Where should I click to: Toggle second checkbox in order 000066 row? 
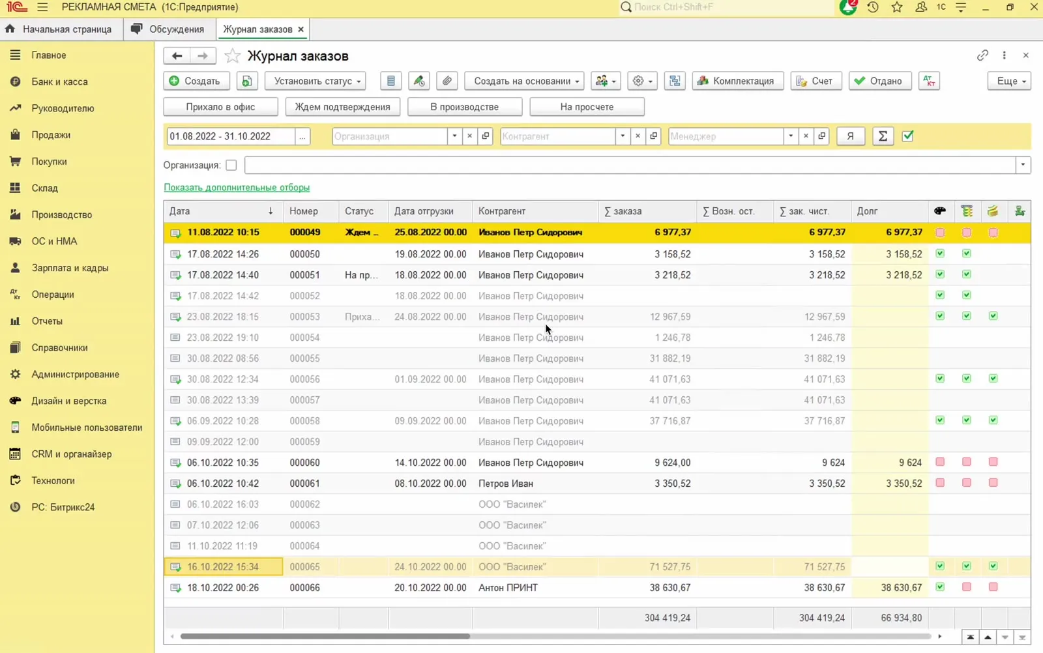coord(967,587)
